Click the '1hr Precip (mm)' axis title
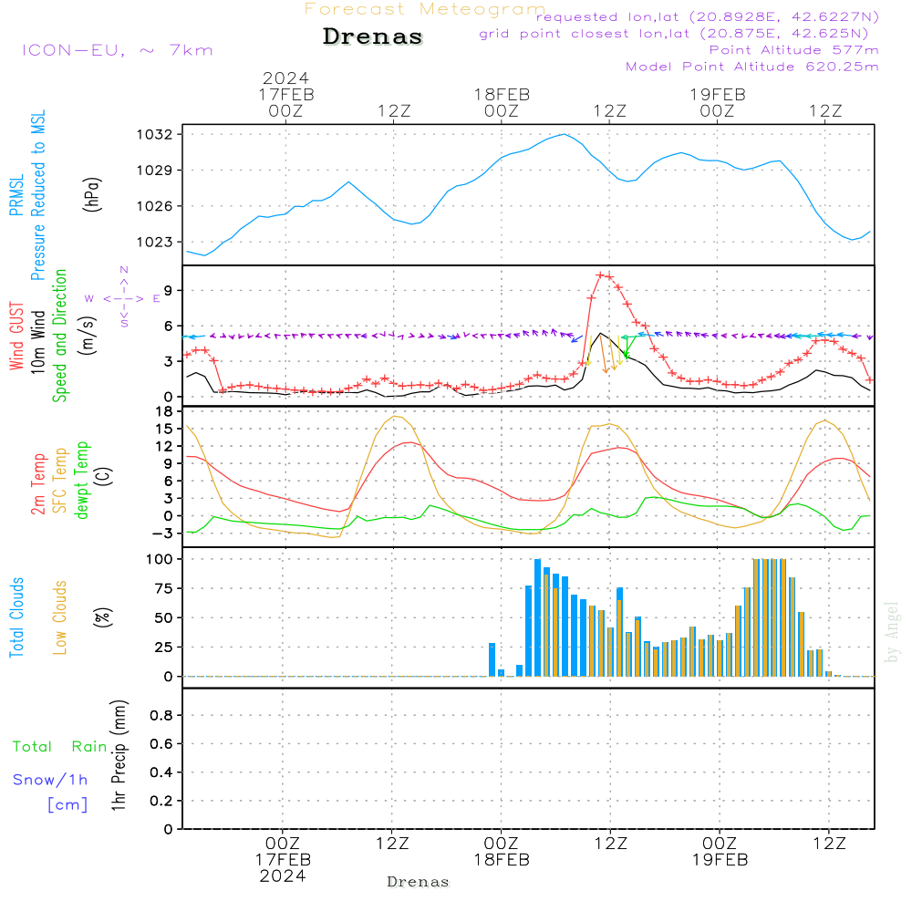Image resolution: width=912 pixels, height=912 pixels. [x=119, y=755]
